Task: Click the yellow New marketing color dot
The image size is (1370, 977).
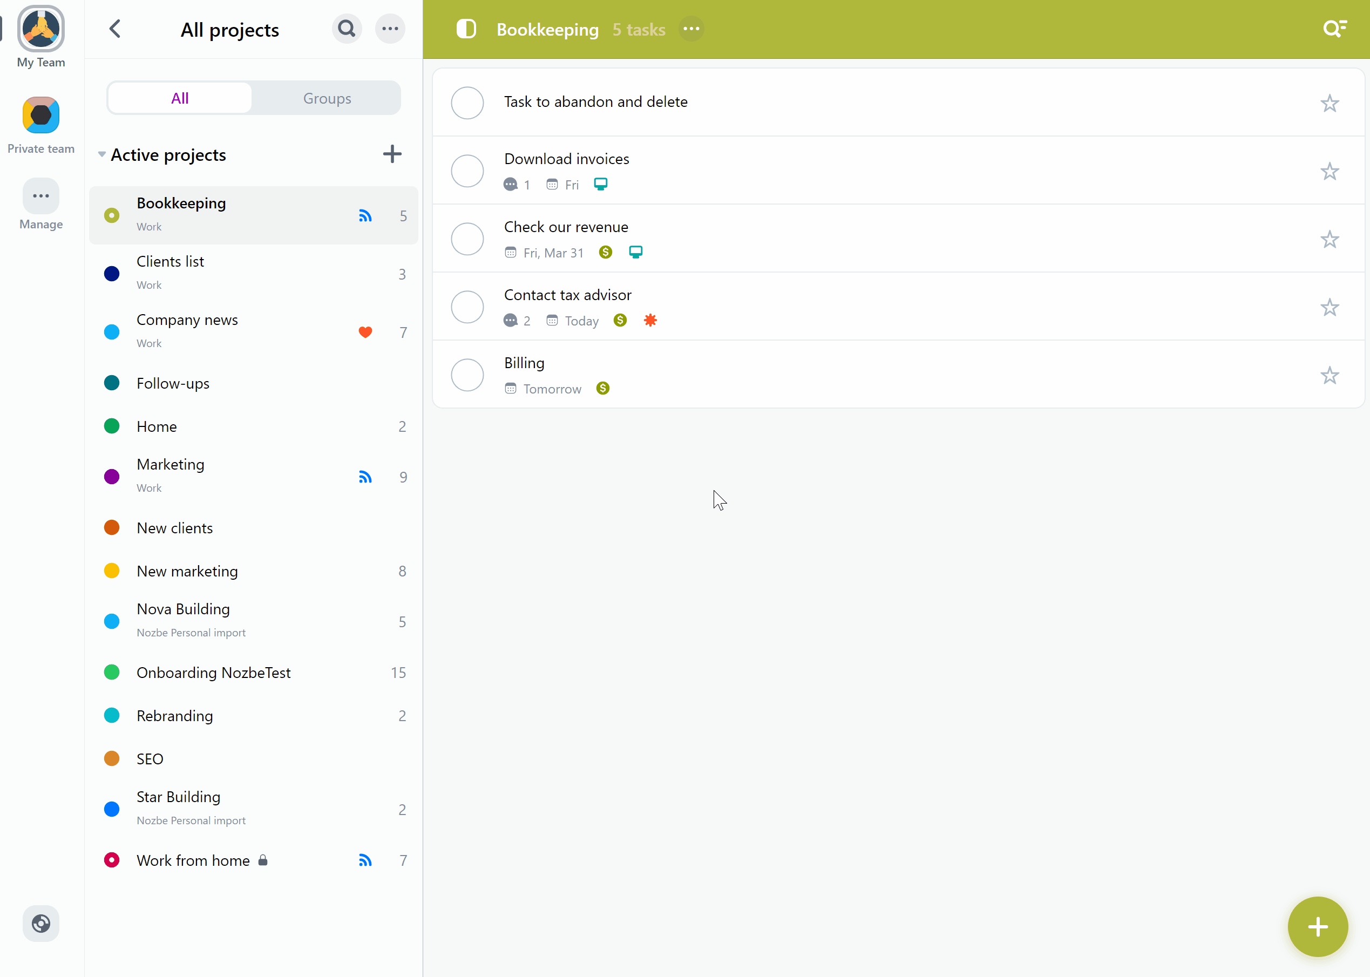Action: tap(112, 571)
